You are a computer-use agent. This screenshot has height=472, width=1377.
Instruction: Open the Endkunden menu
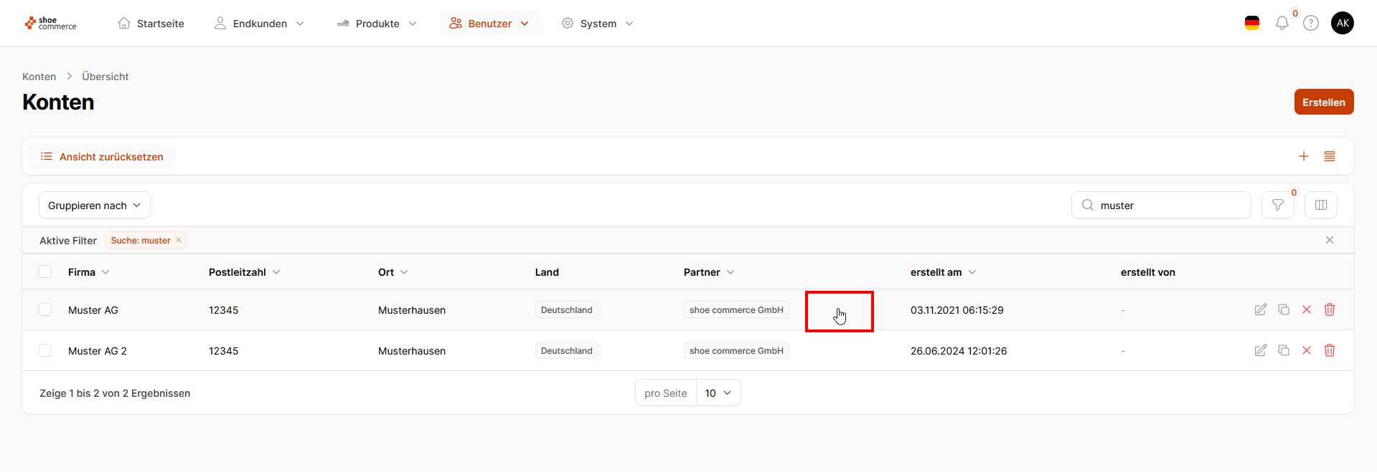[x=259, y=24]
